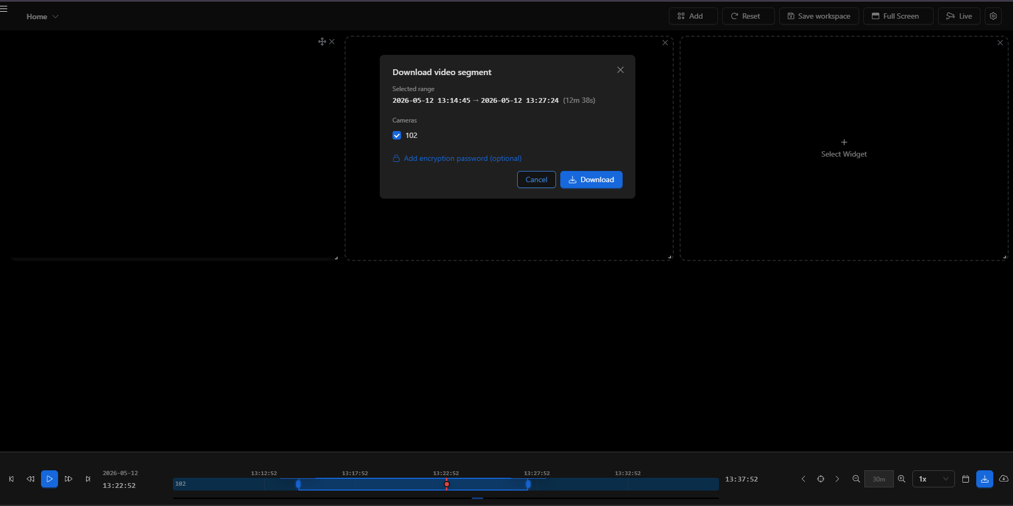Viewport: 1013px width, 506px height.
Task: Click the timeline horizontal scrollbar thumb
Action: [x=477, y=498]
